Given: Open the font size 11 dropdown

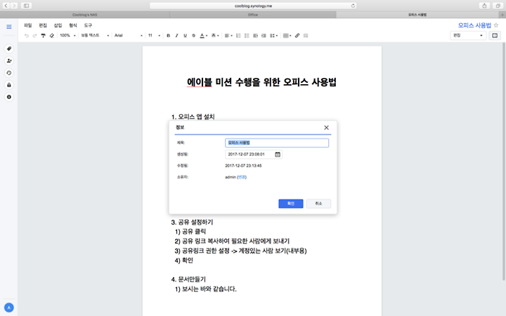Looking at the screenshot, I should (154, 36).
